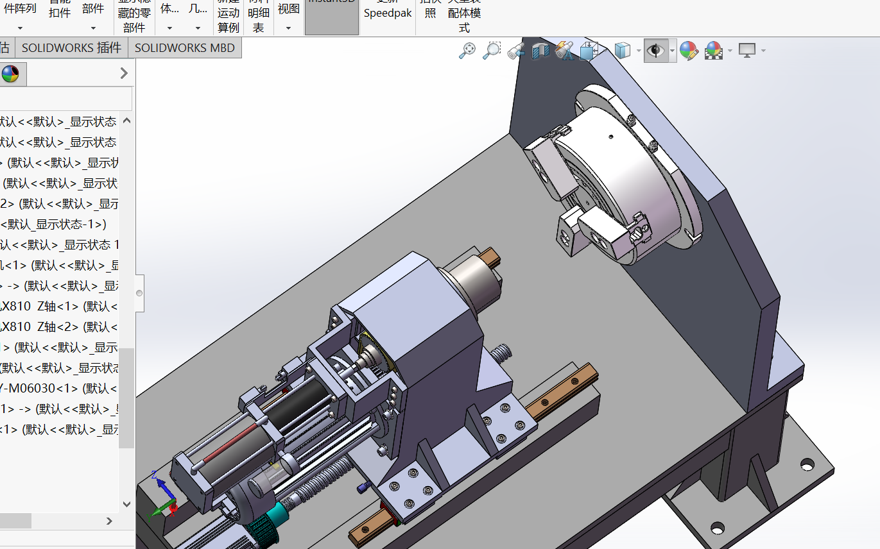Toggle the Section View tool

pyautogui.click(x=540, y=51)
